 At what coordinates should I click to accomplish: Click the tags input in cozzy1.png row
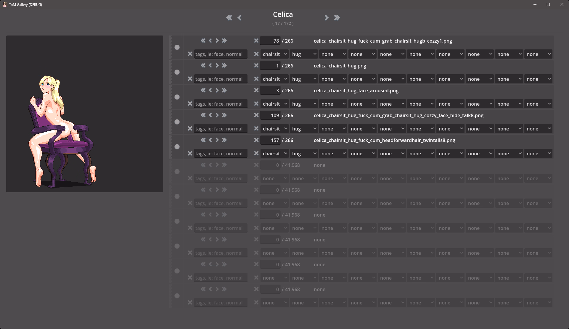tap(221, 54)
